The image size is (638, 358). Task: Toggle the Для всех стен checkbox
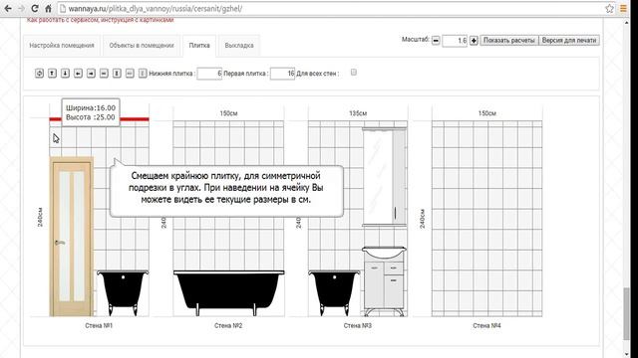(x=354, y=73)
